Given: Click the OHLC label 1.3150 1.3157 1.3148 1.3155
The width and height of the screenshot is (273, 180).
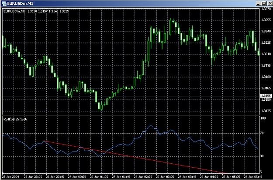Looking at the screenshot, I should point(48,11).
